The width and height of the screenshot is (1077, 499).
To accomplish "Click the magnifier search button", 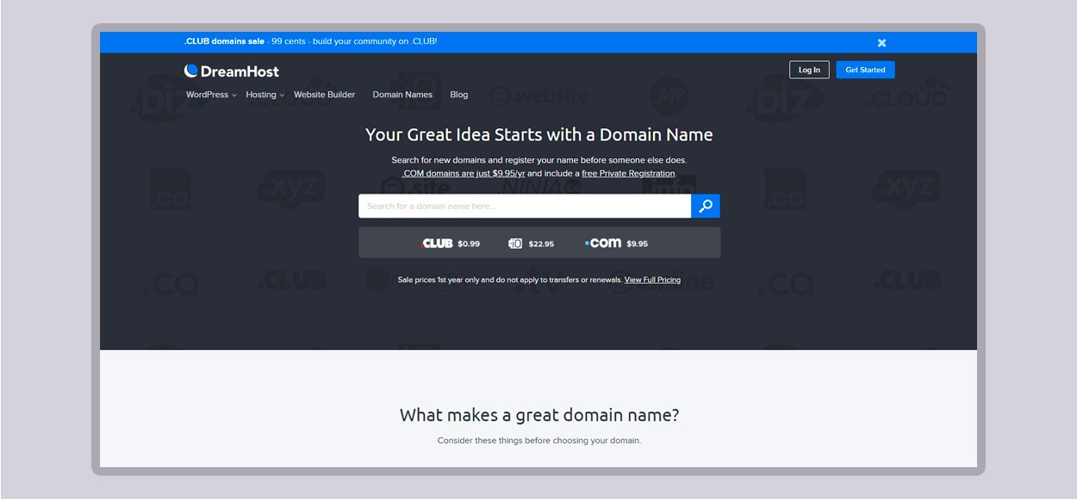I will [706, 206].
